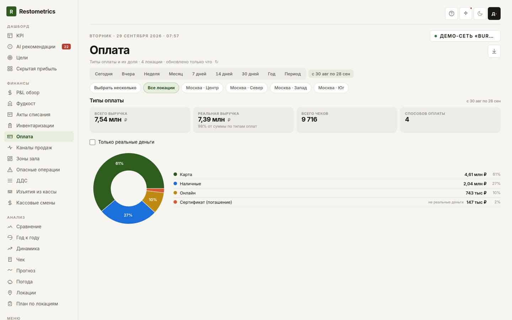Switch period to 14 дней

pos(224,74)
